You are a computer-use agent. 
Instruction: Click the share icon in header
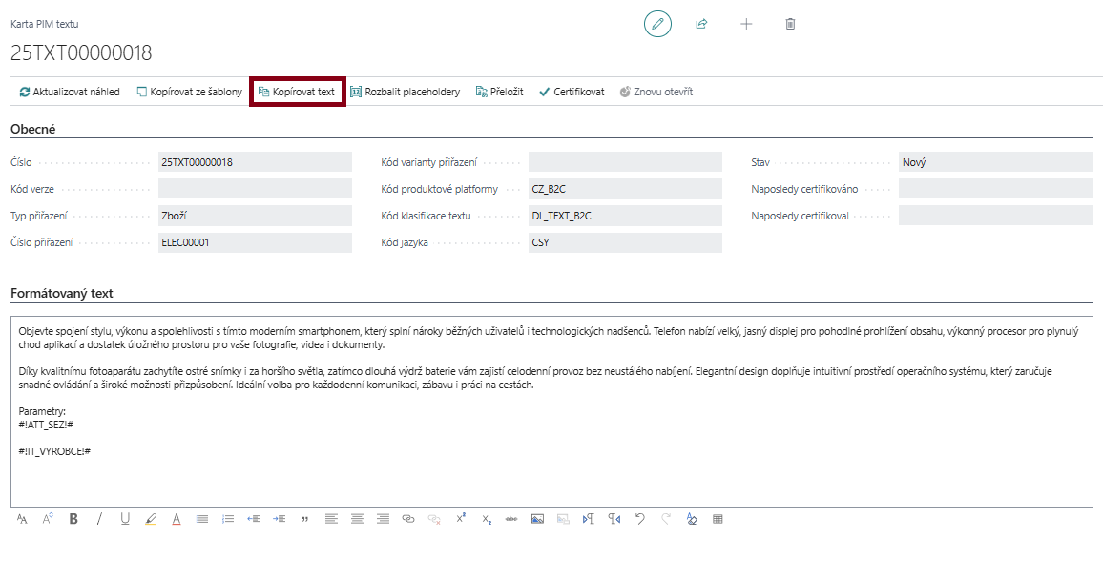[701, 24]
